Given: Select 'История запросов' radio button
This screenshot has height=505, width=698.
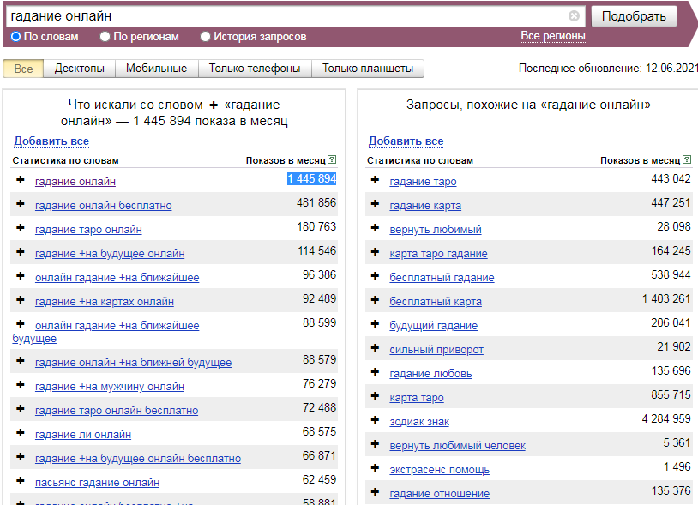Looking at the screenshot, I should [x=205, y=37].
